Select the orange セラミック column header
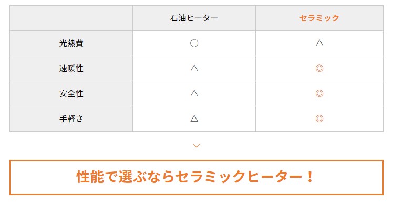Screen dimensions: 393x215 tap(319, 18)
